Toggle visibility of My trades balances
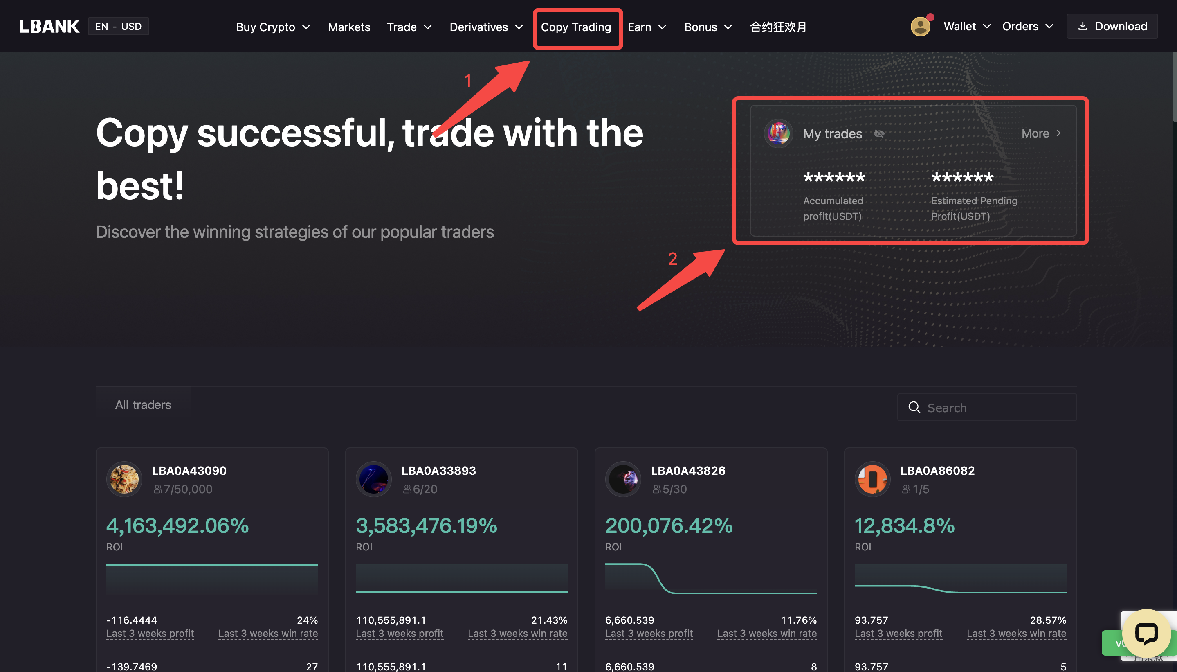Screen dimensions: 1177x672 (x=879, y=133)
